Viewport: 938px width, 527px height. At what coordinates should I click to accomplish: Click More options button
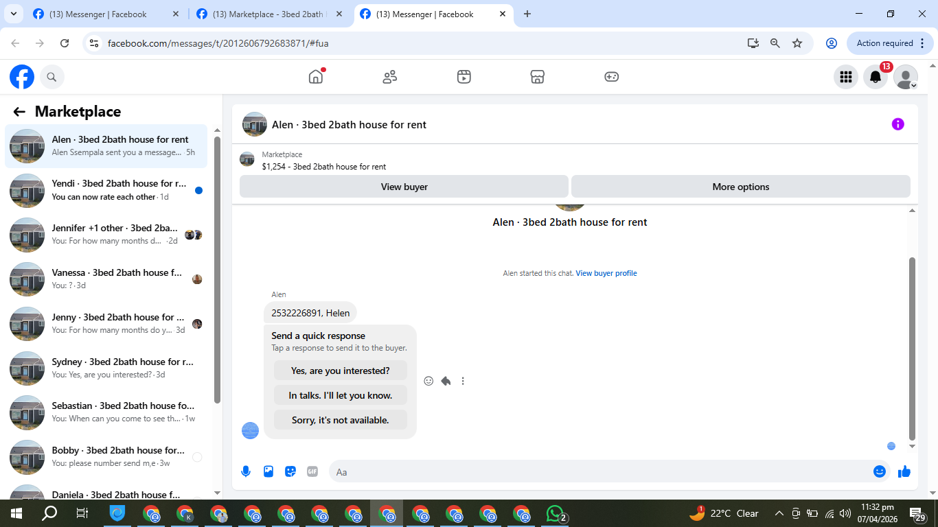pyautogui.click(x=741, y=187)
